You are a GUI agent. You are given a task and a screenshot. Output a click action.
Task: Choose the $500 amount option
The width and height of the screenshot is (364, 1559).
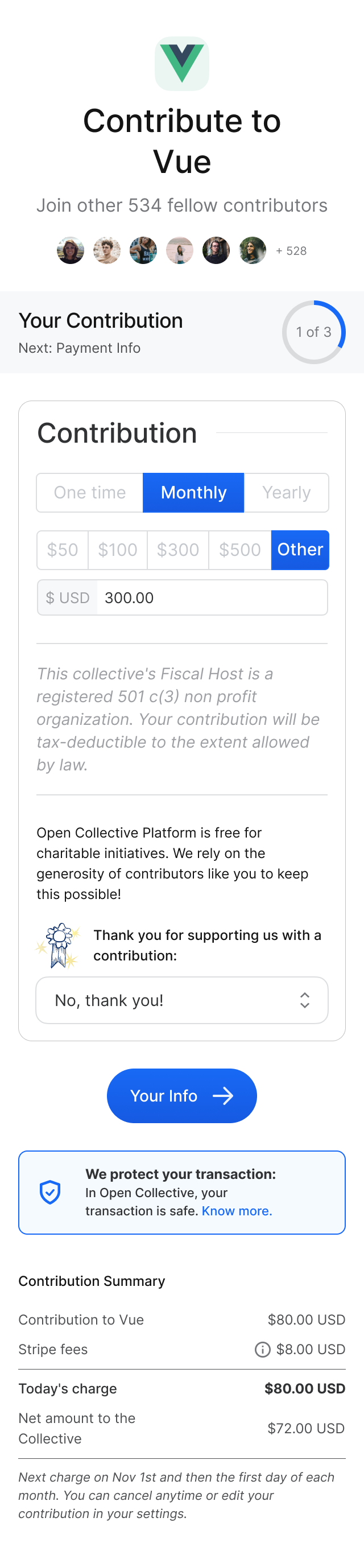pos(240,550)
